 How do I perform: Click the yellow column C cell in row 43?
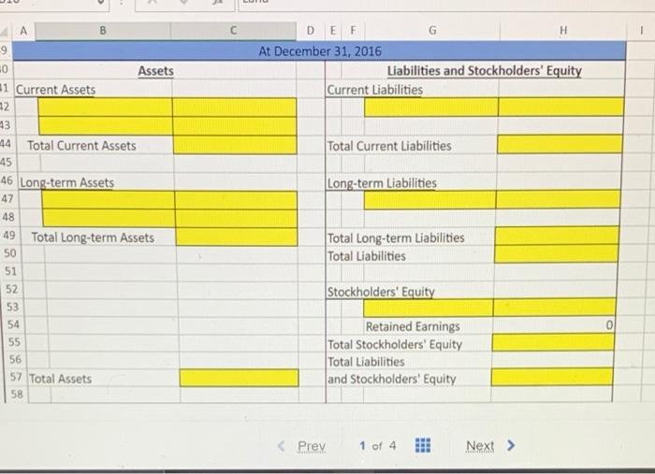[x=234, y=126]
